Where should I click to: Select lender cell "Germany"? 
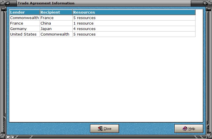click(x=25, y=29)
